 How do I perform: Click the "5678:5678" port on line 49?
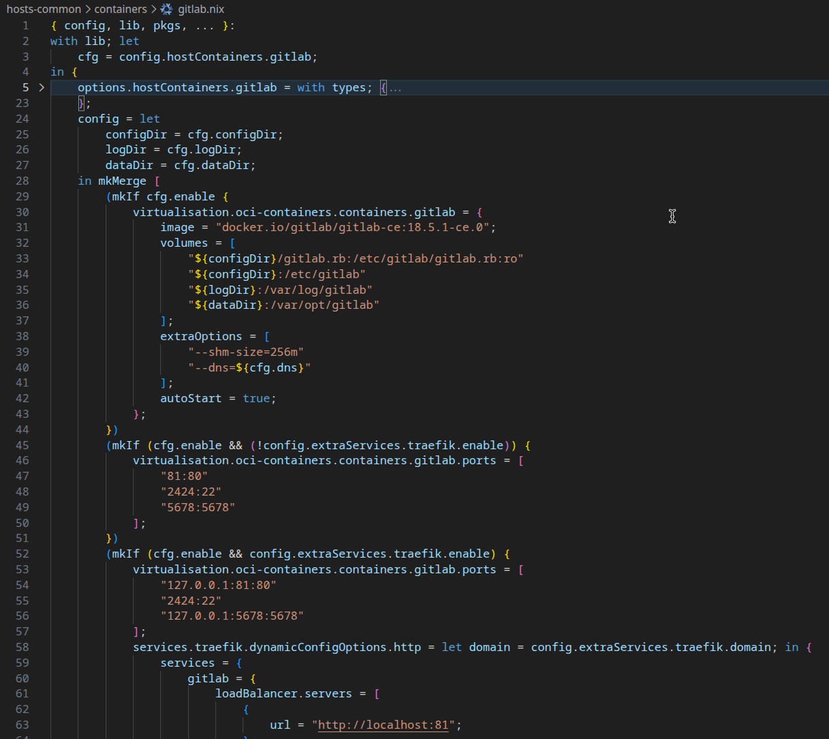tap(198, 507)
